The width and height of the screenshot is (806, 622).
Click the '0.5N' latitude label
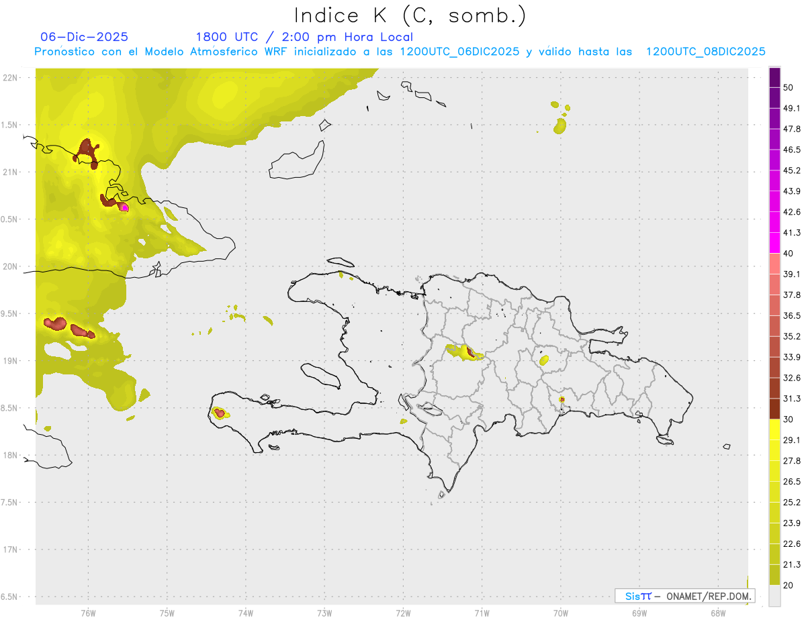pos(10,219)
